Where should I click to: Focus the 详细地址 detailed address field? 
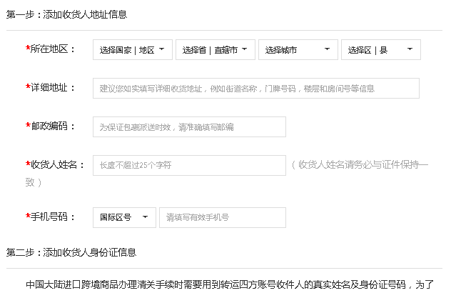[255, 89]
